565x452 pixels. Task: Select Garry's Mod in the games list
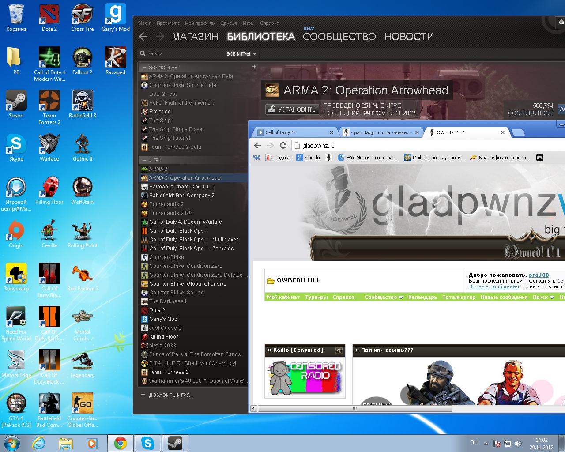point(163,319)
